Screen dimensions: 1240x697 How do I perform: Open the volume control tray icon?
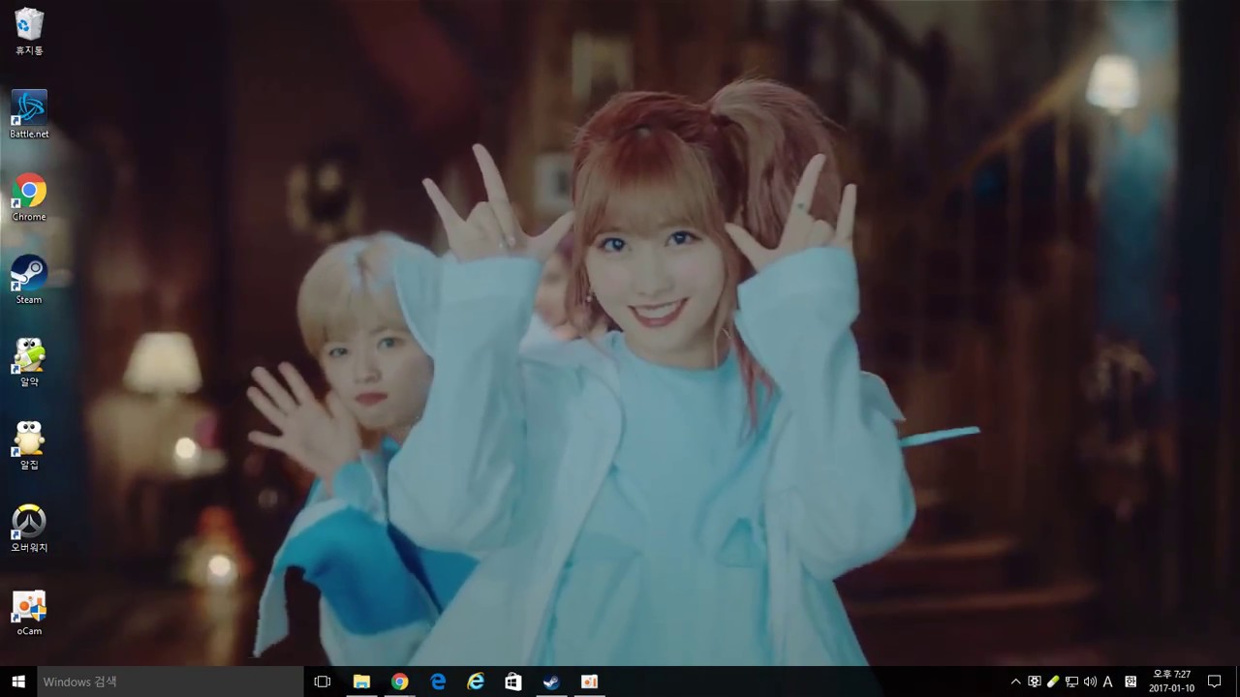[1090, 682]
